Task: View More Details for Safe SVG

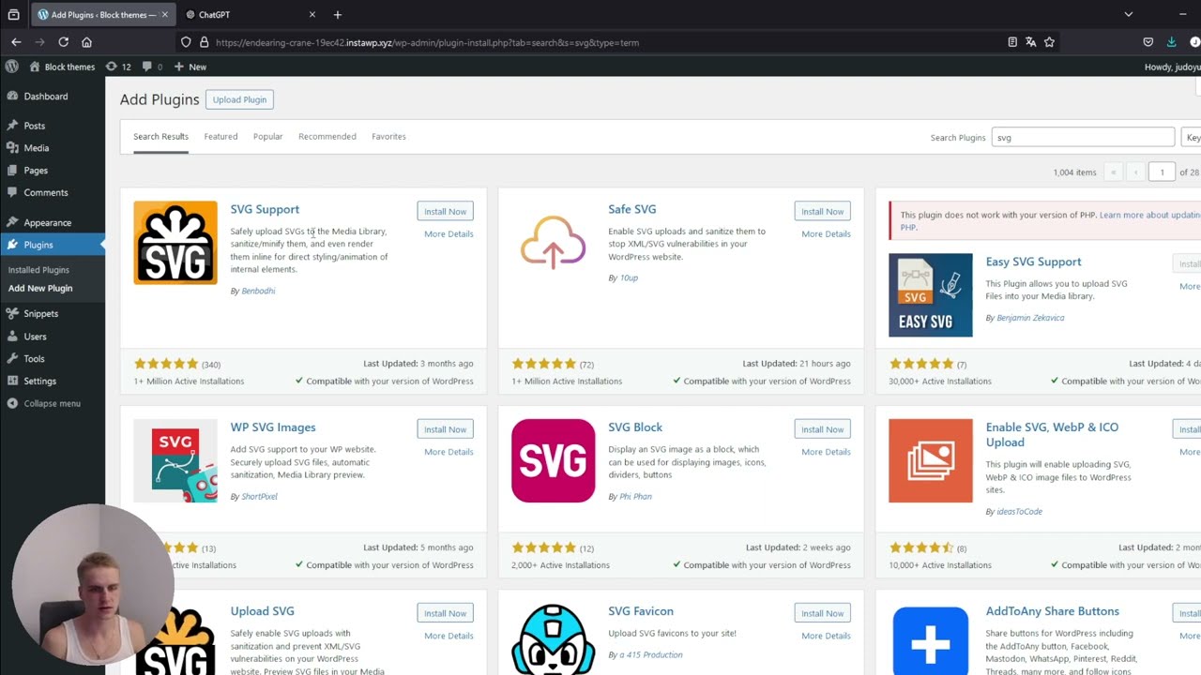Action: [x=826, y=234]
